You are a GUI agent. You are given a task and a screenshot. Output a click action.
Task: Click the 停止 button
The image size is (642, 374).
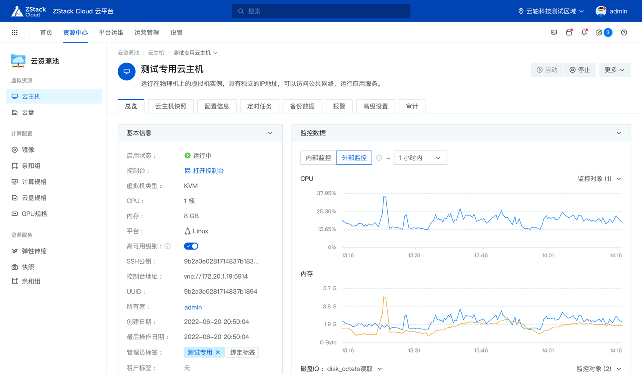(580, 70)
